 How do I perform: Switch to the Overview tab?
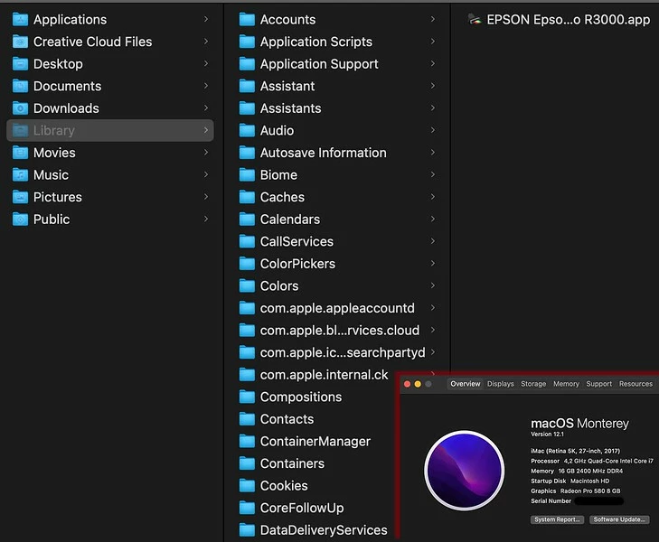click(466, 384)
